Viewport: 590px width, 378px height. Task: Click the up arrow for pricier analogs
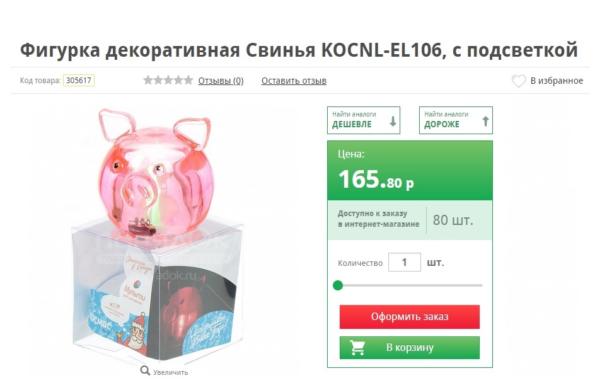coord(485,121)
